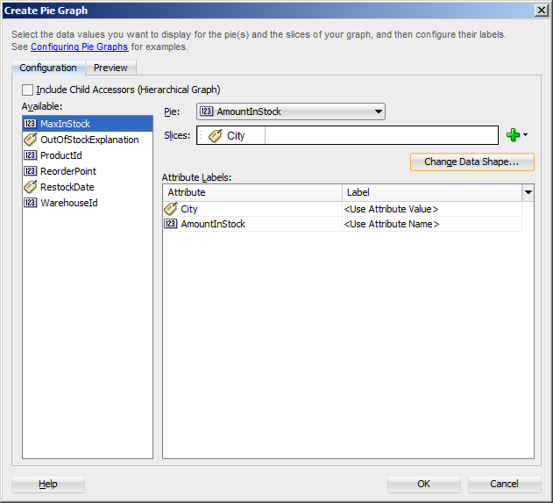Select WarehouseId in the Available list
This screenshot has width=553, height=503.
coord(88,203)
